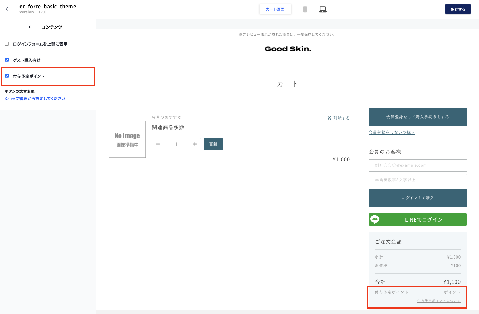Switch preview to mobile device icon
The image size is (479, 314).
tap(305, 9)
